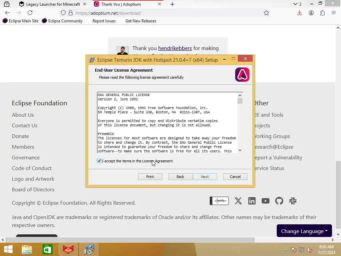Open Members footer link

(23, 147)
